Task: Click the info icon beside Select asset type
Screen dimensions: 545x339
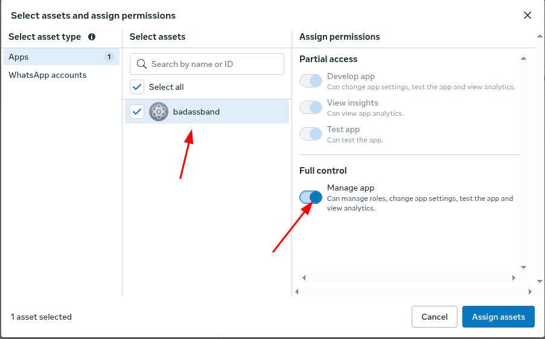Action: (92, 37)
